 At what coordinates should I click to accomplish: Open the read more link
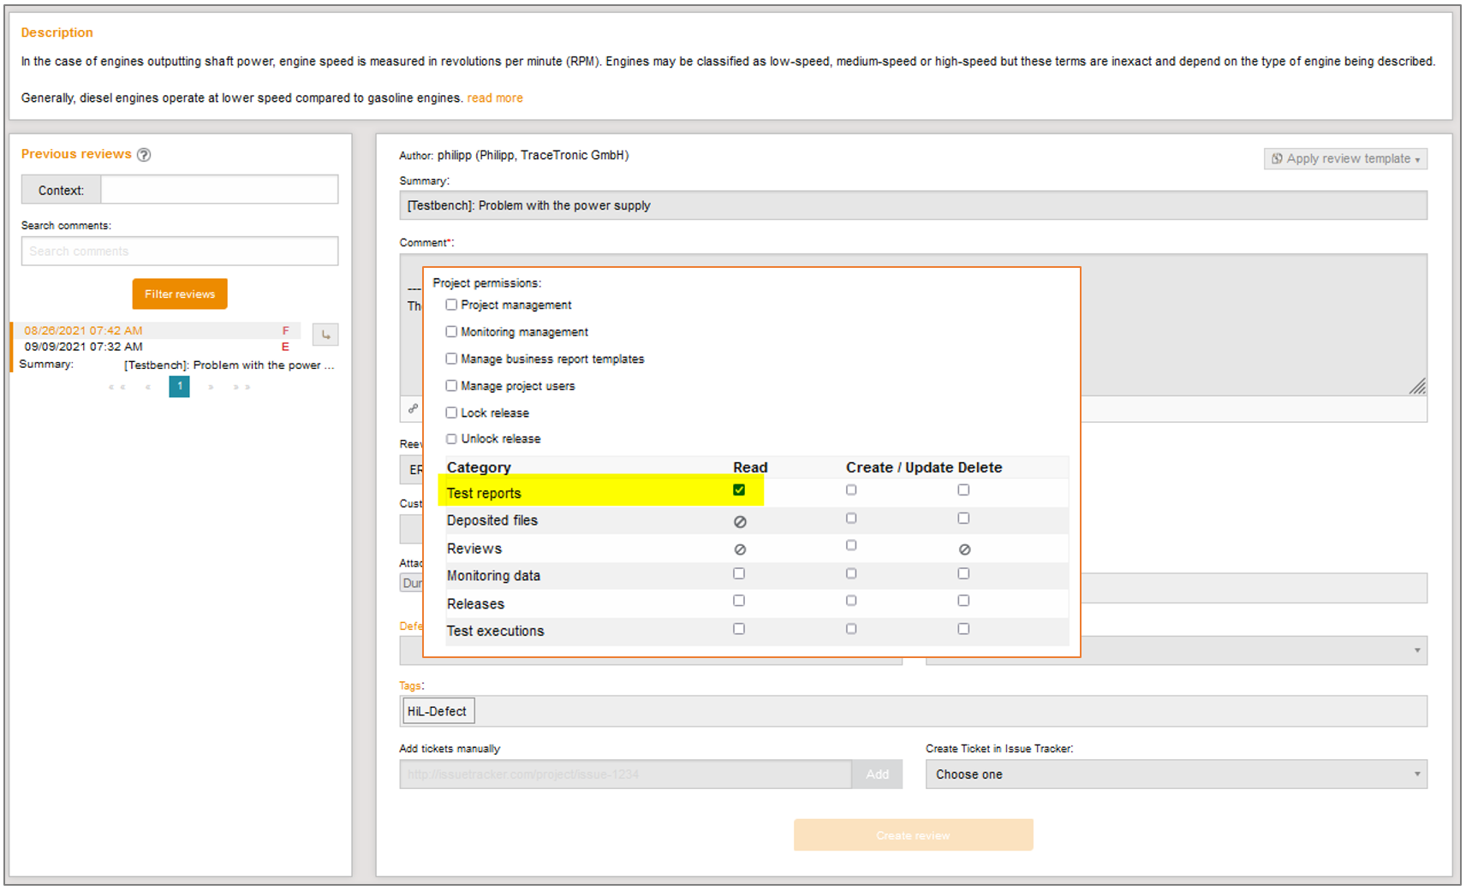(495, 98)
